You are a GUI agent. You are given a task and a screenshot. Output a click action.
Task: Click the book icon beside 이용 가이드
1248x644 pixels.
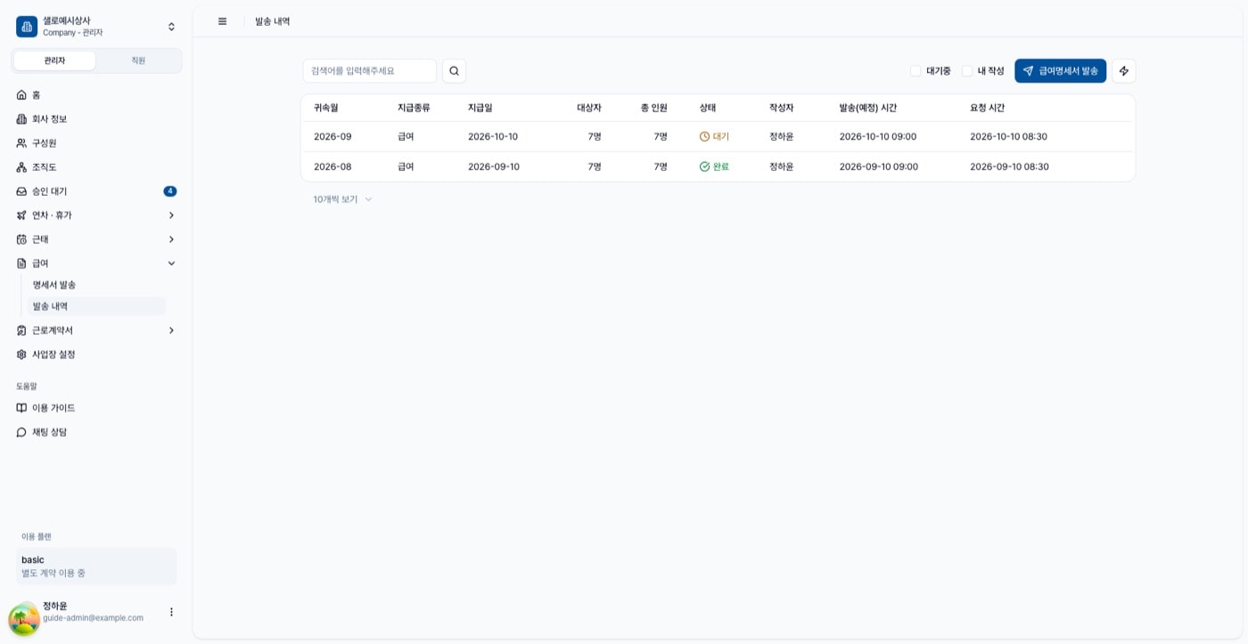[x=21, y=408]
